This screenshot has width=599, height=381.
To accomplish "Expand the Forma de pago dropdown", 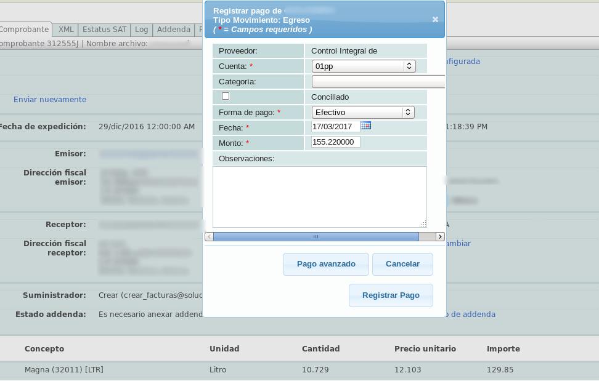I will tap(363, 112).
